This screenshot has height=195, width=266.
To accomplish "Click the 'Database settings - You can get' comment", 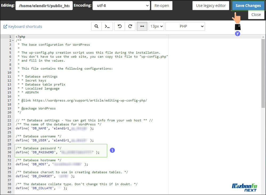I will click(x=84, y=120).
